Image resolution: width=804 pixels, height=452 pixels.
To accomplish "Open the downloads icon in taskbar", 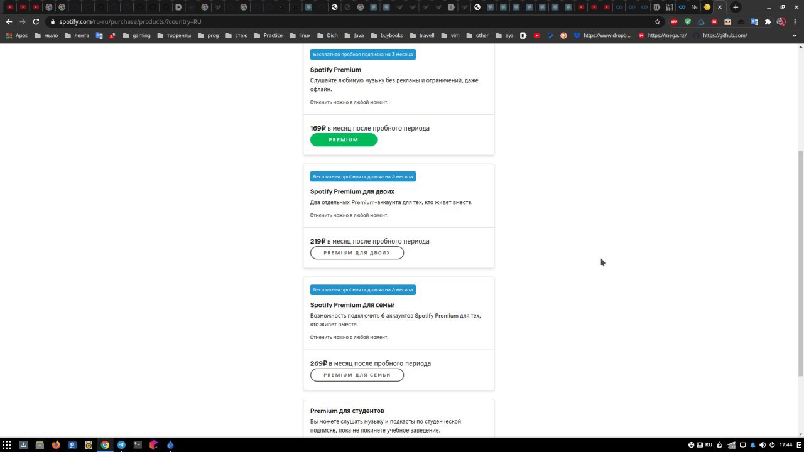I will pos(23,444).
